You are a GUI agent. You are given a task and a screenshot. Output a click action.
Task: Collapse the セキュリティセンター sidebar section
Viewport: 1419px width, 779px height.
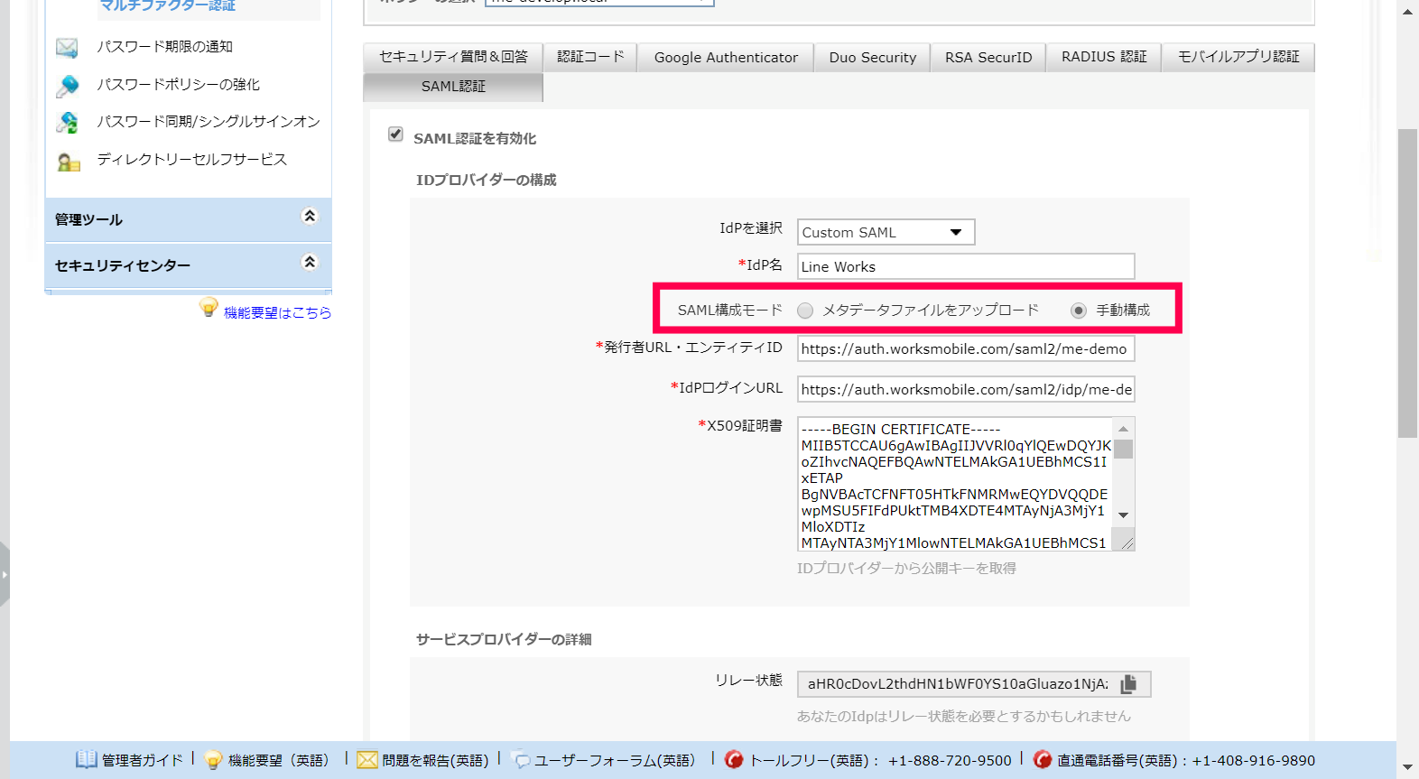click(310, 262)
